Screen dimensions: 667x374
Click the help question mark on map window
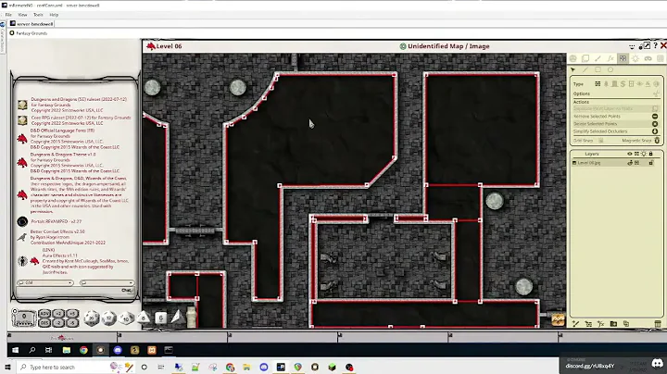(x=656, y=45)
